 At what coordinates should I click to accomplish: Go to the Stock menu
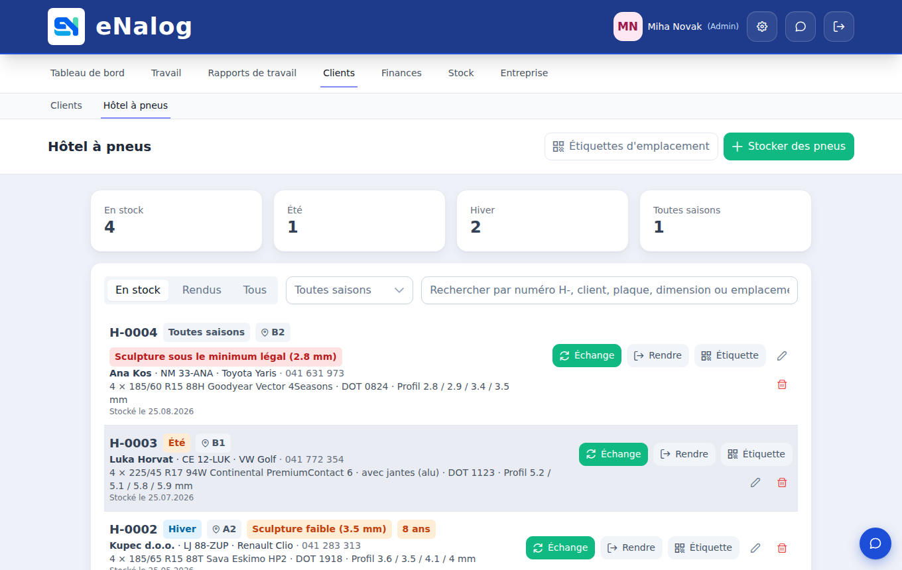461,73
